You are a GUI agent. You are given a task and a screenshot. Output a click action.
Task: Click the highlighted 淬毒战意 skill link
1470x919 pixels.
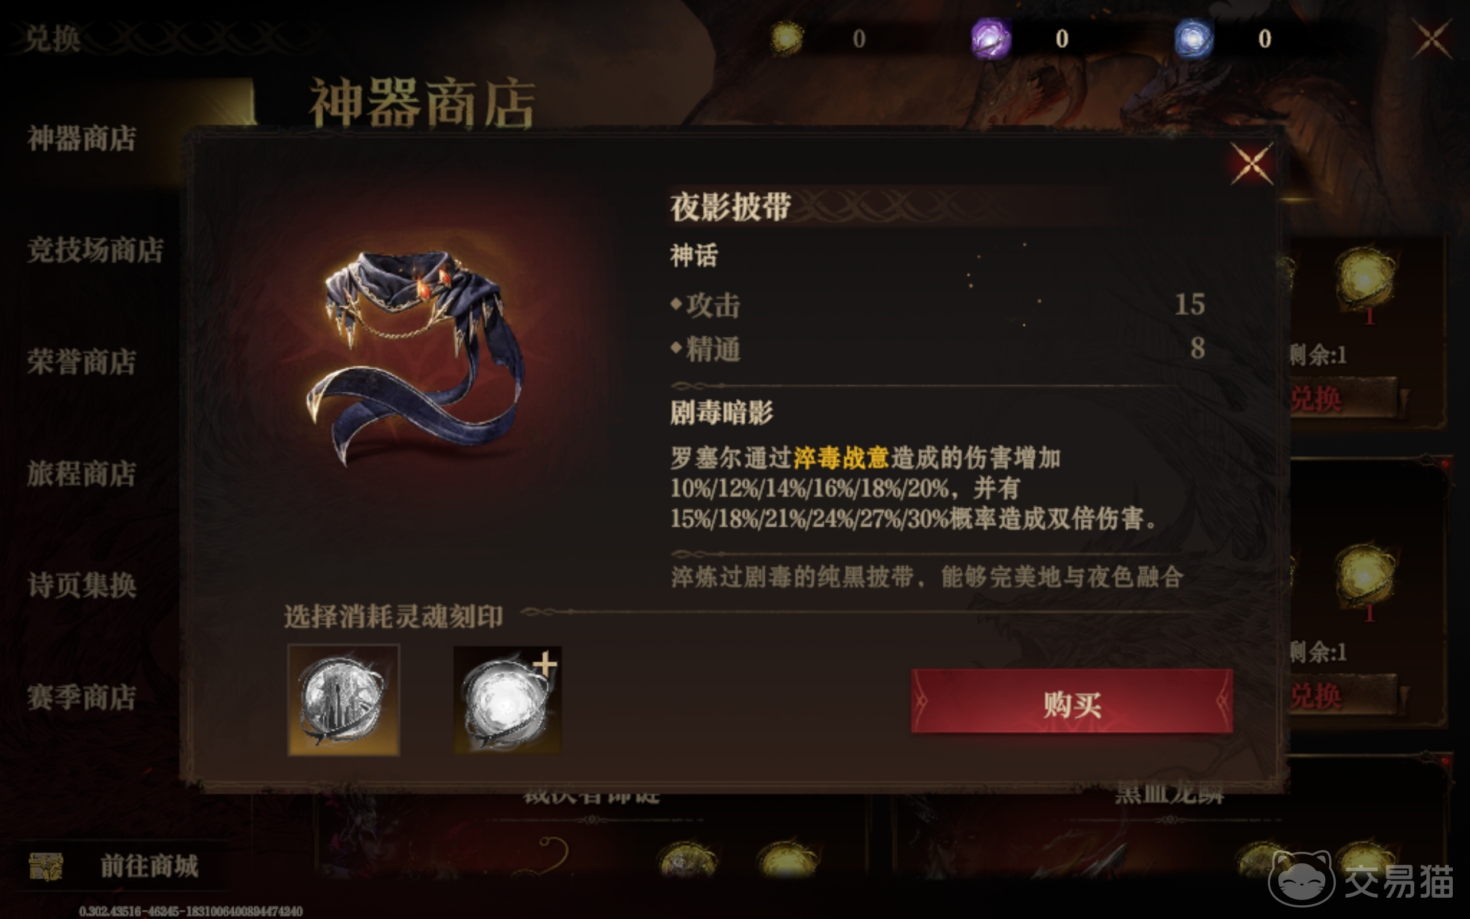coord(841,458)
